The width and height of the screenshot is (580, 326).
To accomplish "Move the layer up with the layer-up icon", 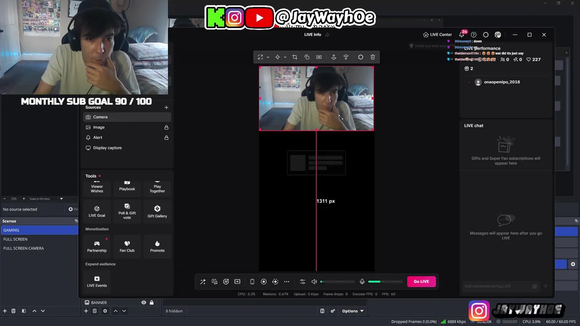I will tap(333, 57).
